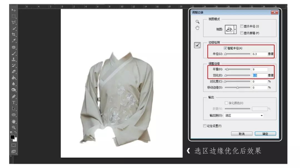Click the 移动边缘 percent value field
Viewport: 300px width, 168px height.
pyautogui.click(x=259, y=88)
